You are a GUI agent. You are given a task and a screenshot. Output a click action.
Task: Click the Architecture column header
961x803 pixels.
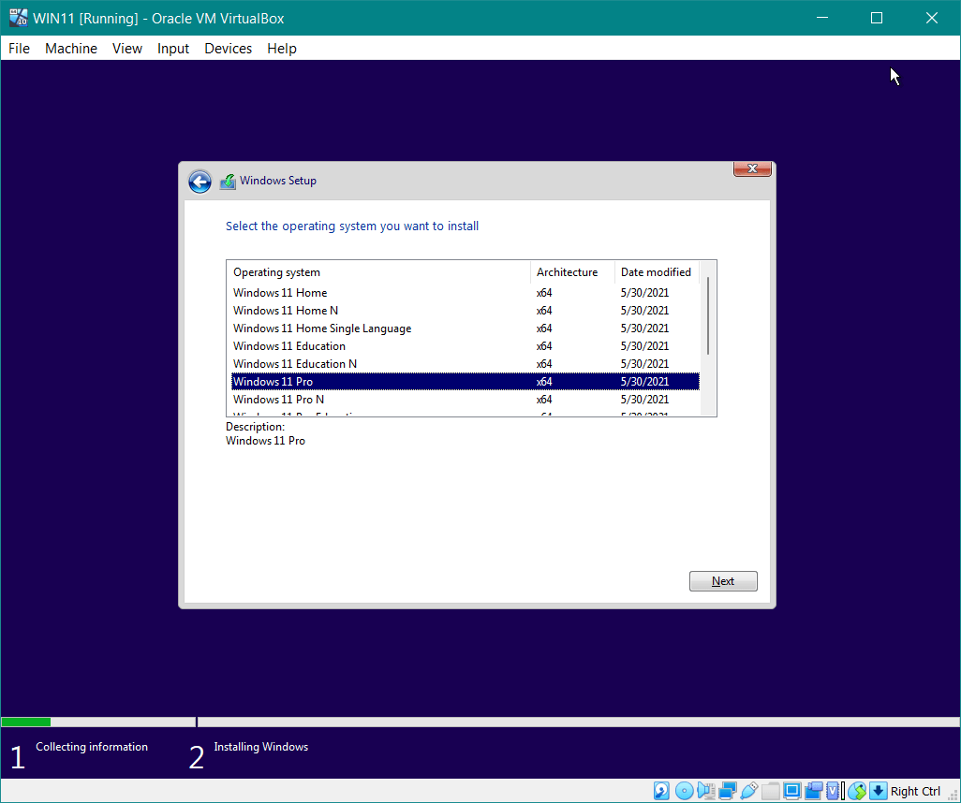(x=567, y=272)
